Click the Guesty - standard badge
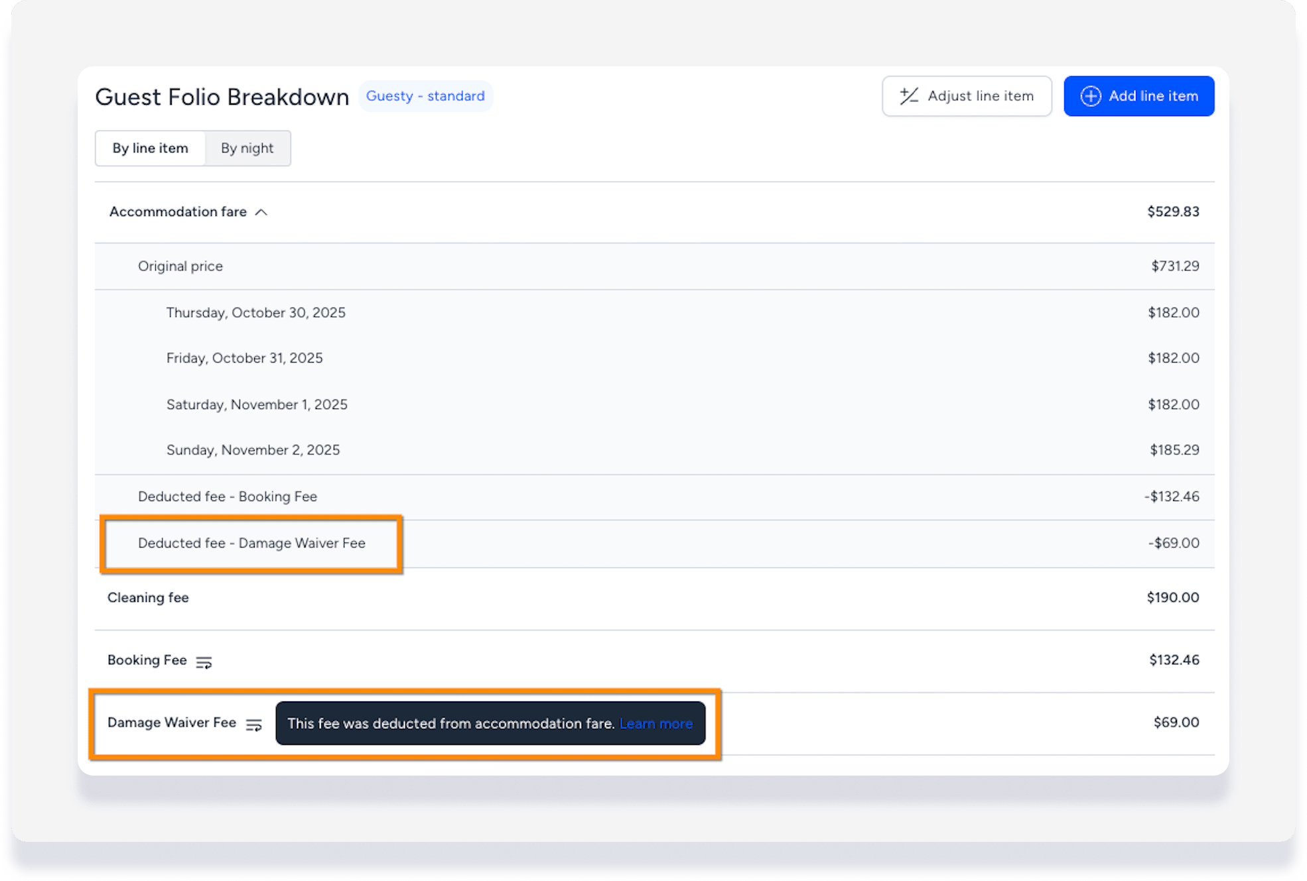This screenshot has width=1307, height=881. point(425,96)
